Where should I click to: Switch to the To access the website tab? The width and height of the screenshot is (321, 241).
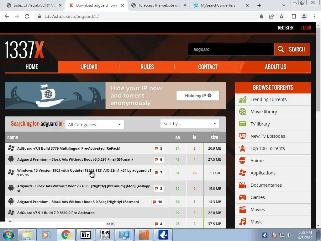(x=159, y=5)
